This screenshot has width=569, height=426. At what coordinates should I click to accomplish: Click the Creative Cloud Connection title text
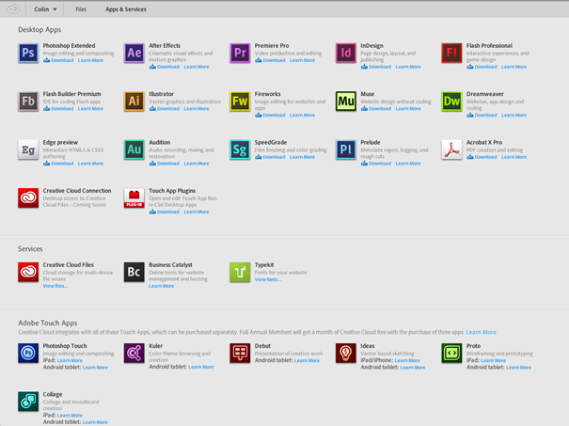coord(77,191)
